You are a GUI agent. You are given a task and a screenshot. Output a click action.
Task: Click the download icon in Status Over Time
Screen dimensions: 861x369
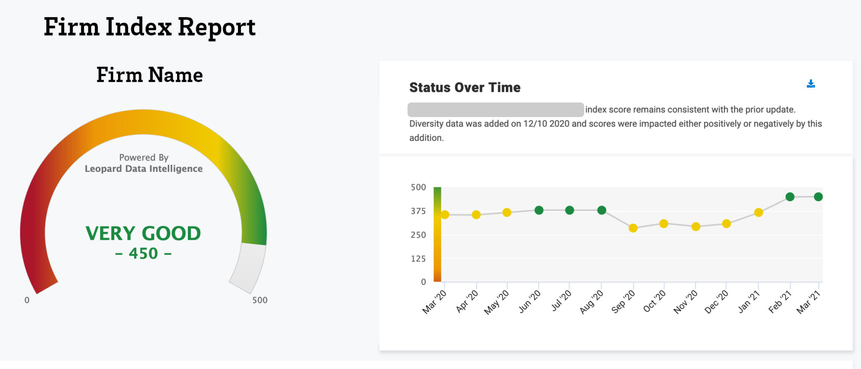click(x=811, y=84)
